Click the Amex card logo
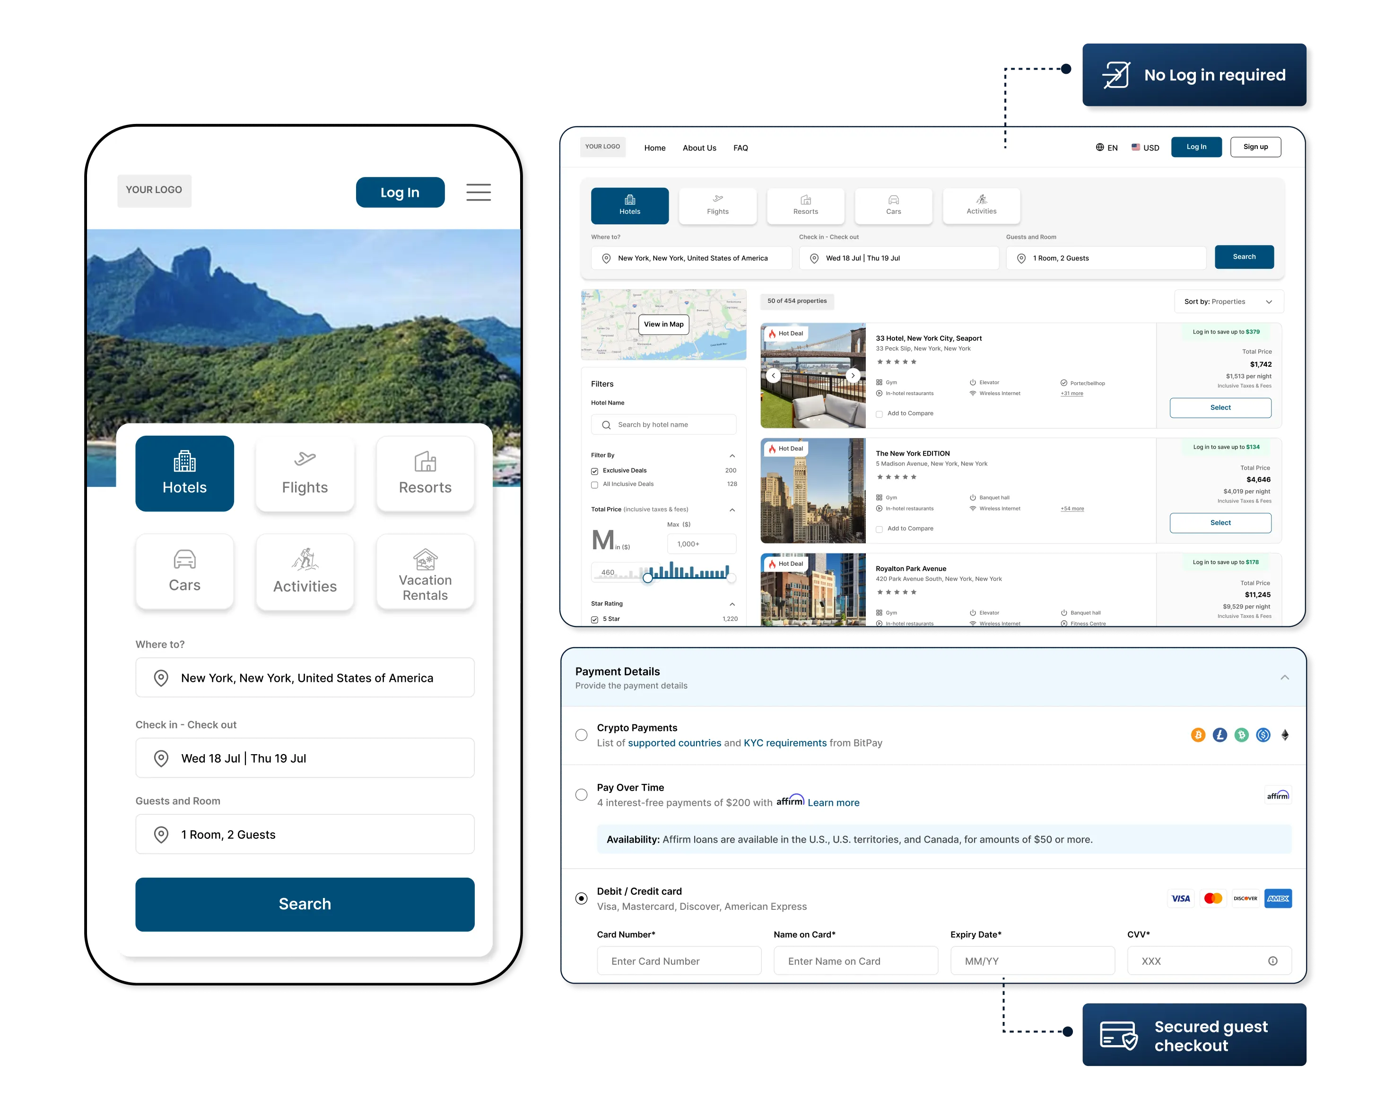The height and width of the screenshot is (1109, 1394). click(1278, 898)
